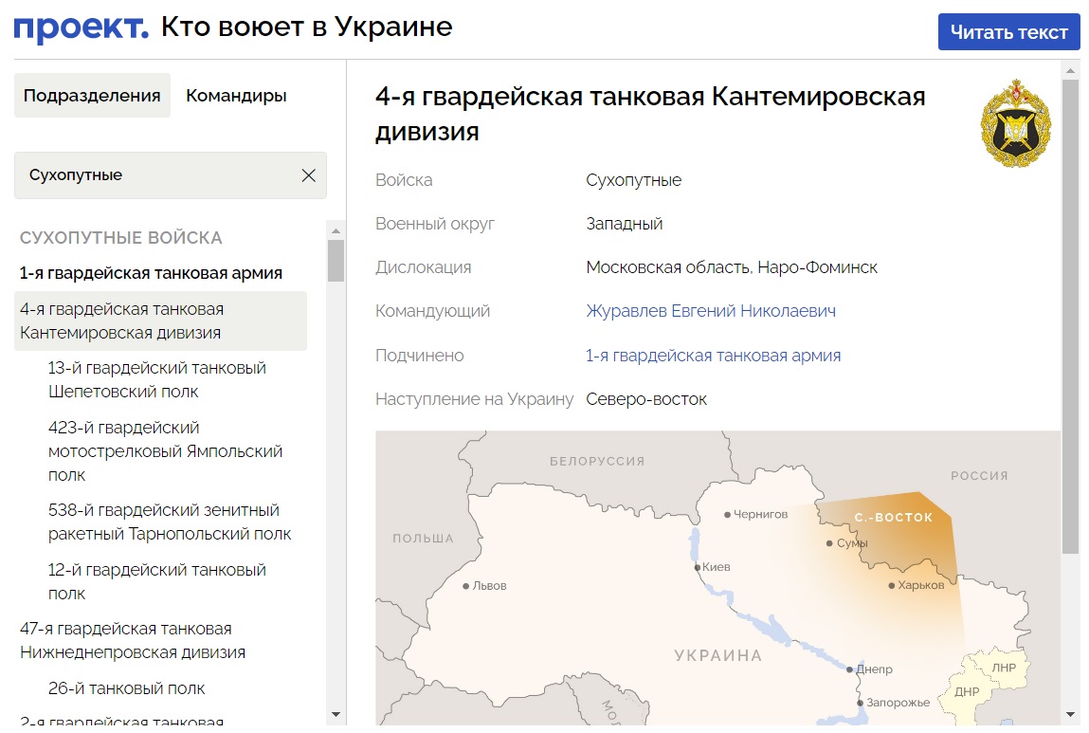Click the Харьков city marker on the map
The image size is (1089, 733).
(889, 587)
